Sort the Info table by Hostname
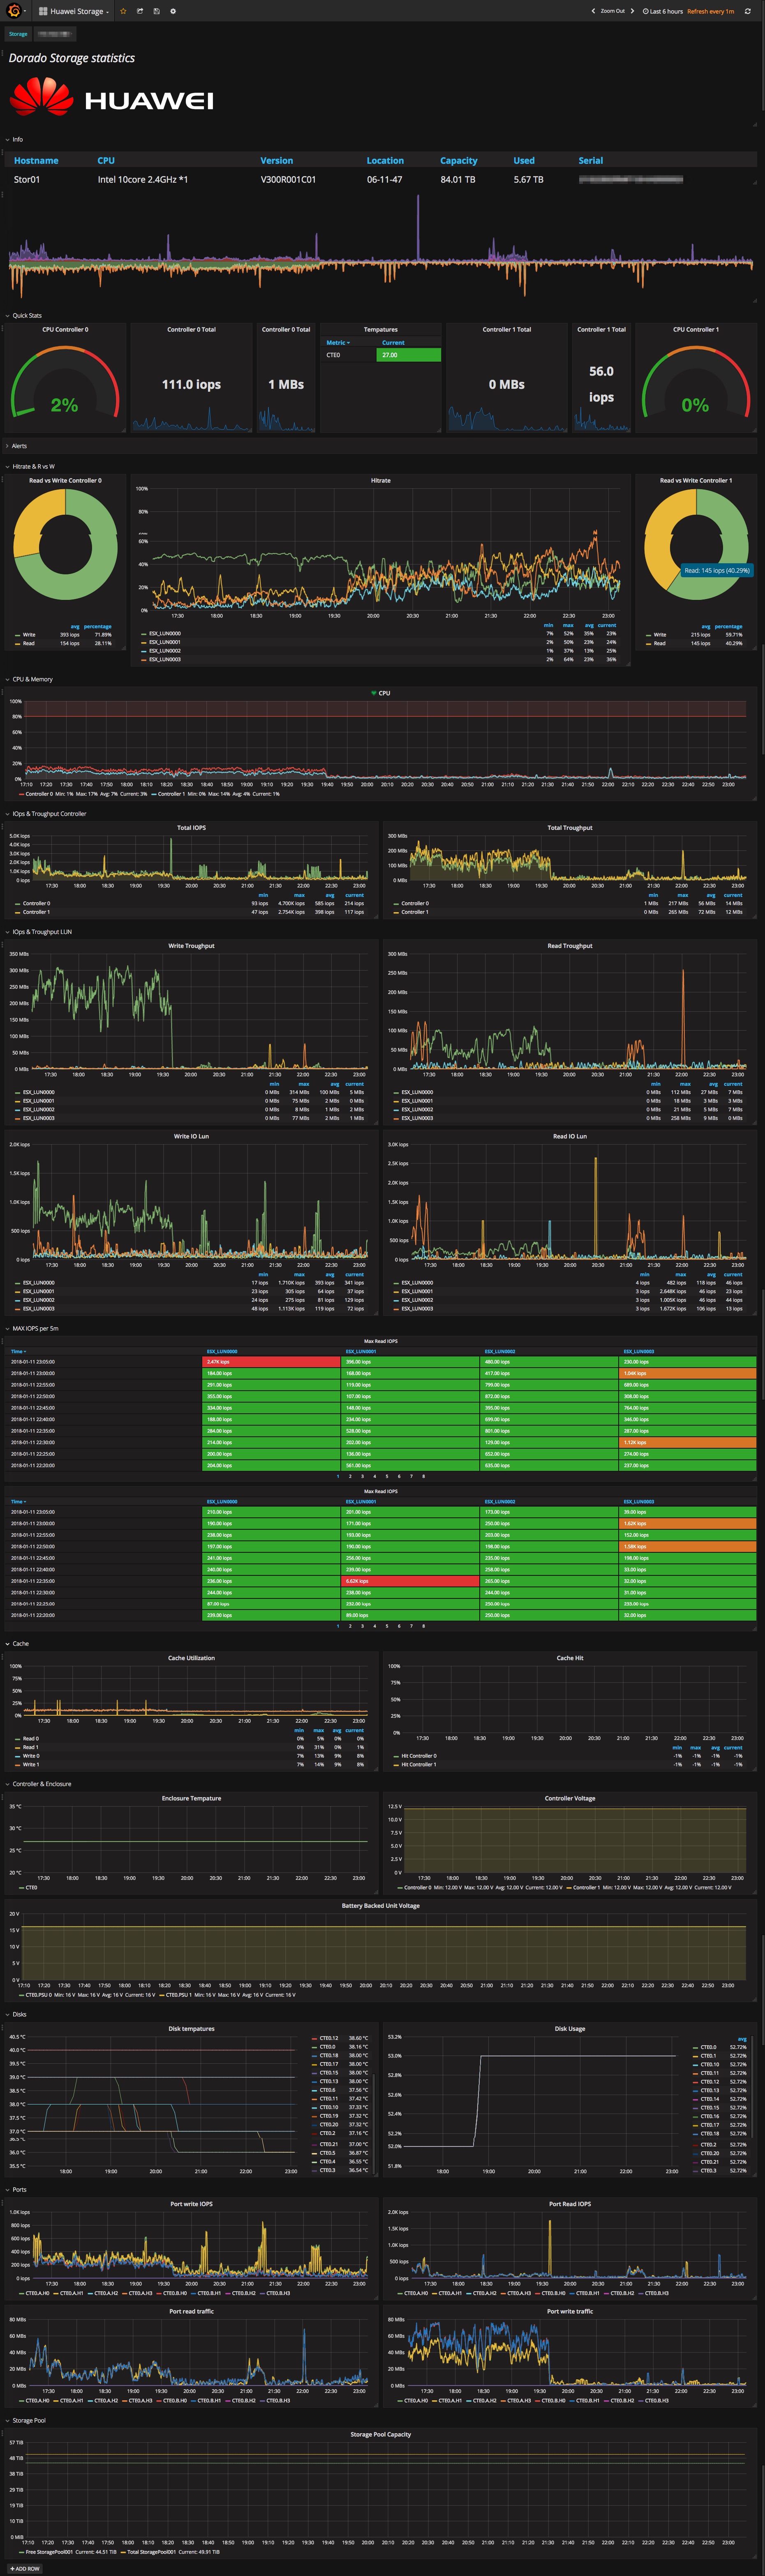The height and width of the screenshot is (2576, 765). 36,160
